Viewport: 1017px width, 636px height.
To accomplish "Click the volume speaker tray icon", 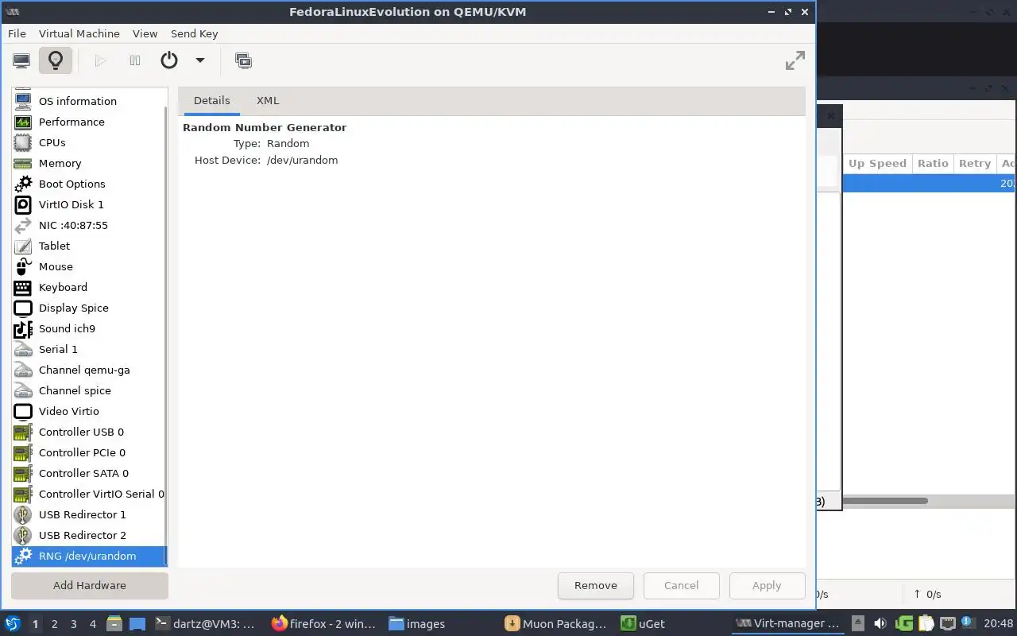I will click(880, 624).
